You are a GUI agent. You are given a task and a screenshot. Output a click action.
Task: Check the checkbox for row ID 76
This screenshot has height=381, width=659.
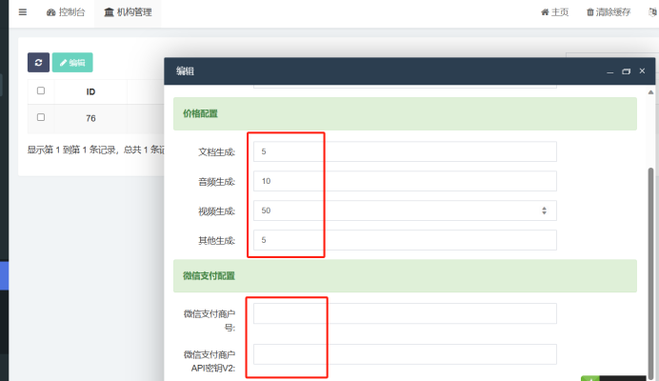(41, 117)
